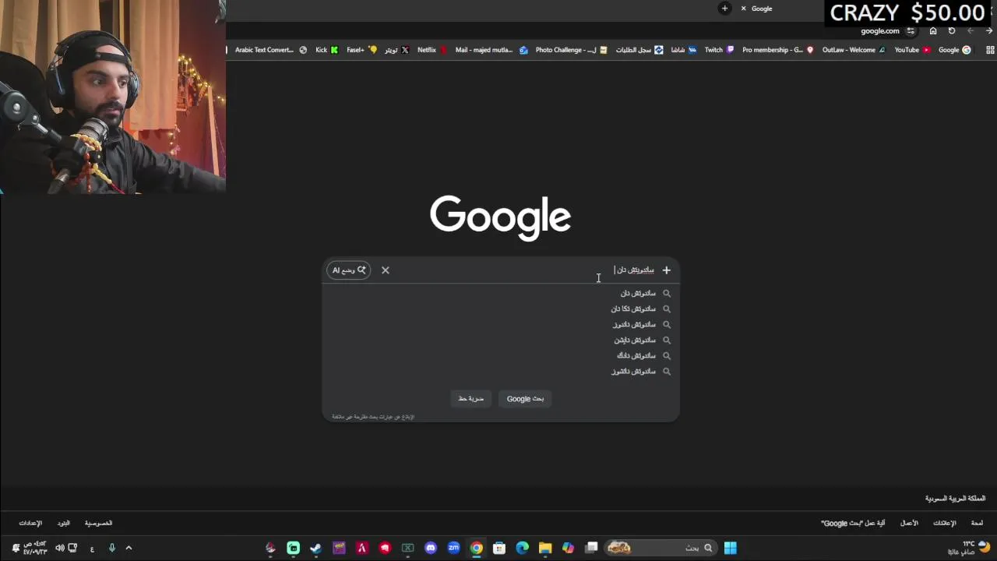Select the suggestion "ساندوتش دان"
Screen dimensions: 997x561
638,294
